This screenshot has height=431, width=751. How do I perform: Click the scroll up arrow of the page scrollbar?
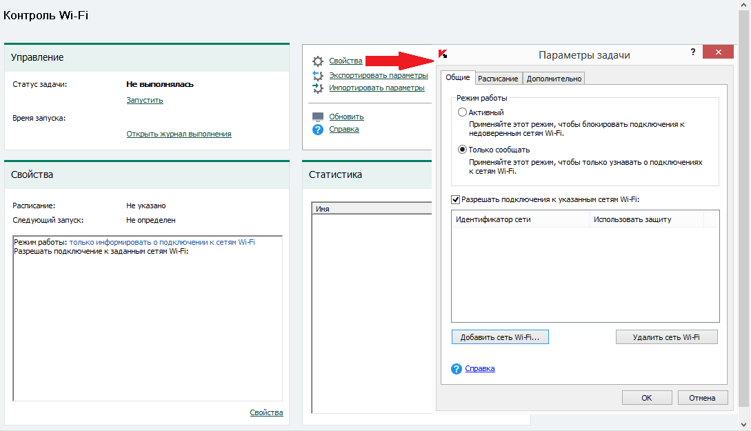click(744, 5)
